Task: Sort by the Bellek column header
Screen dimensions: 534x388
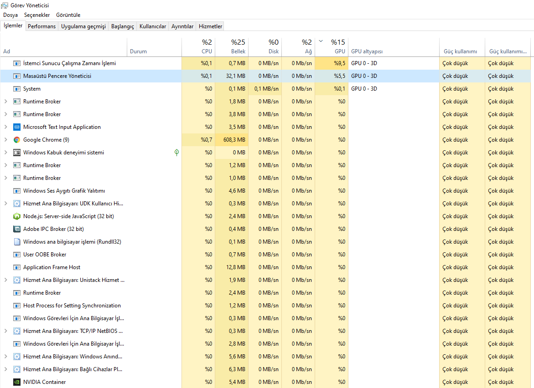Action: pos(232,47)
